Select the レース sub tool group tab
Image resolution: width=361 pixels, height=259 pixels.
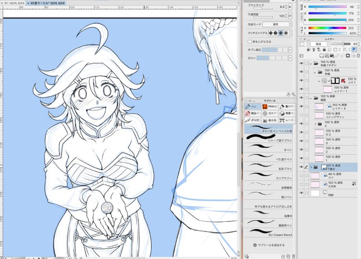click(x=287, y=120)
